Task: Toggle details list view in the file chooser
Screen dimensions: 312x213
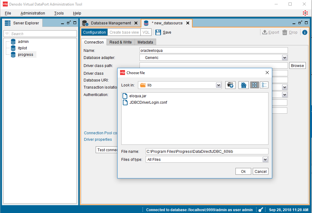Action: [x=264, y=85]
